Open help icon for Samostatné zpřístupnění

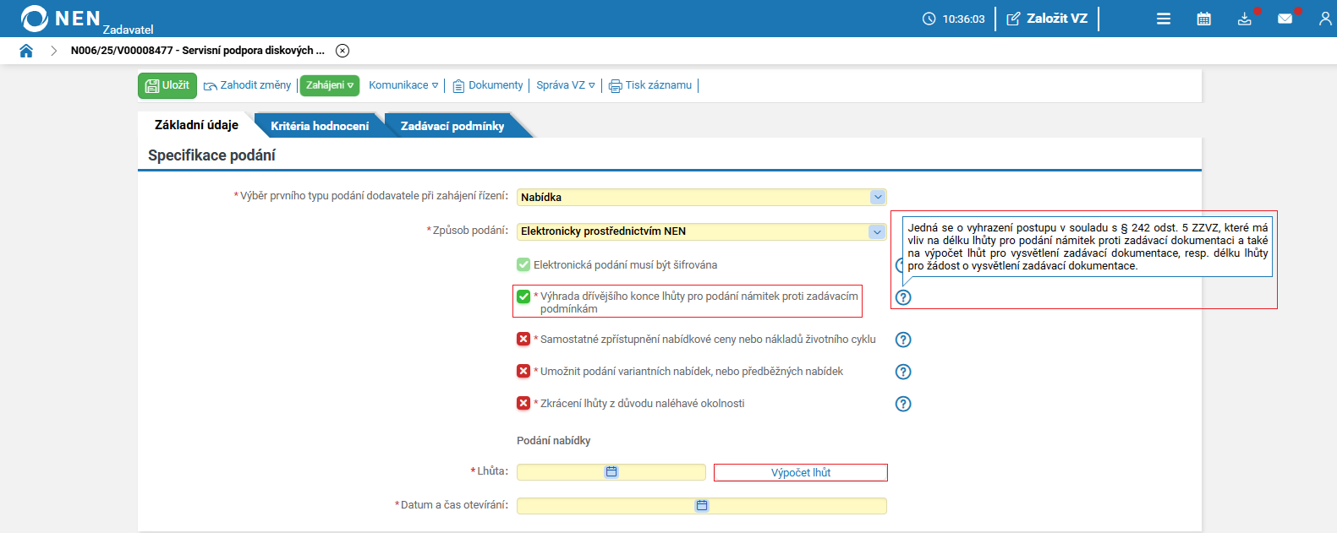[903, 340]
